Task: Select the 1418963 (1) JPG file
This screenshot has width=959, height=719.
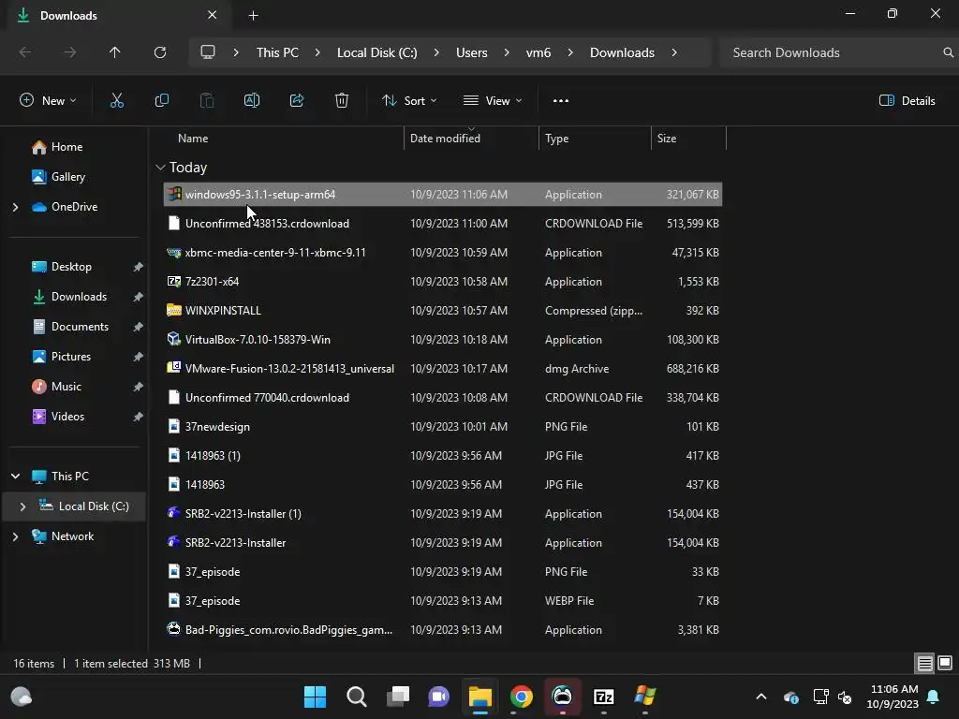Action: (x=443, y=456)
